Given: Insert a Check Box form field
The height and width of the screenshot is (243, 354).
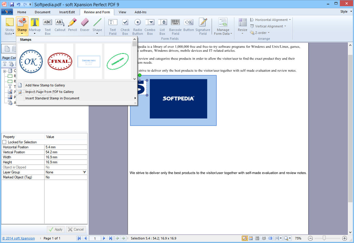Looking at the screenshot, I should click(x=125, y=27).
